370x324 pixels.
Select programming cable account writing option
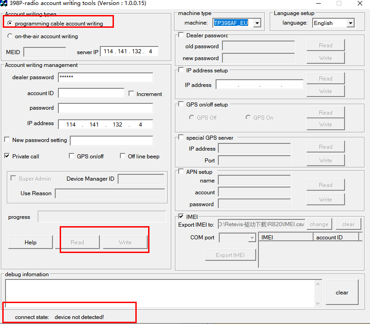pyautogui.click(x=10, y=23)
